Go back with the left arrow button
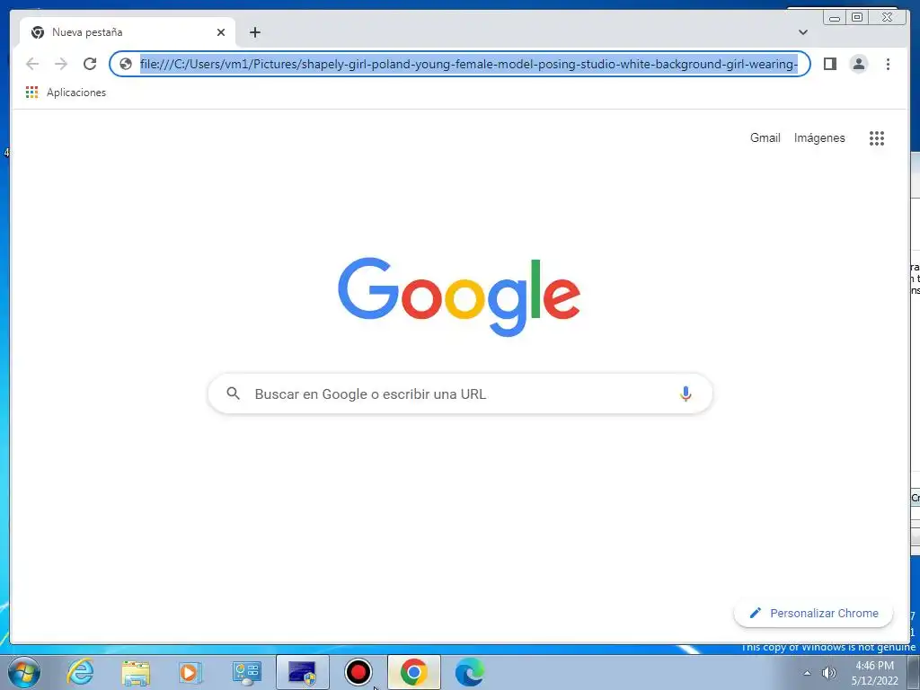This screenshot has height=690, width=920. pos(32,64)
